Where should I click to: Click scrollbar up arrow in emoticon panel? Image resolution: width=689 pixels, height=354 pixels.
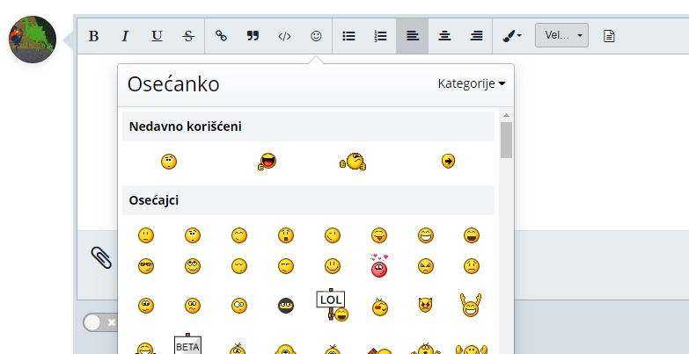point(506,116)
